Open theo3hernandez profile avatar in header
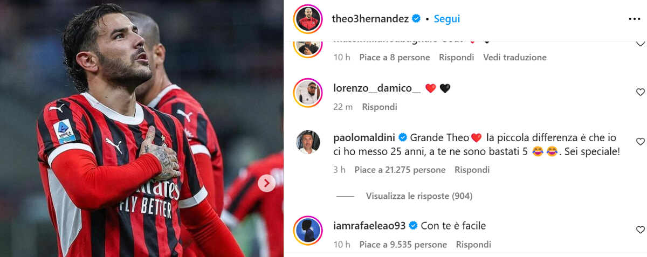Image resolution: width=647 pixels, height=257 pixels. 308,19
